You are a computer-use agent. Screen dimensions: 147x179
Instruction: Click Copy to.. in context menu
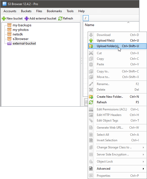117,71
